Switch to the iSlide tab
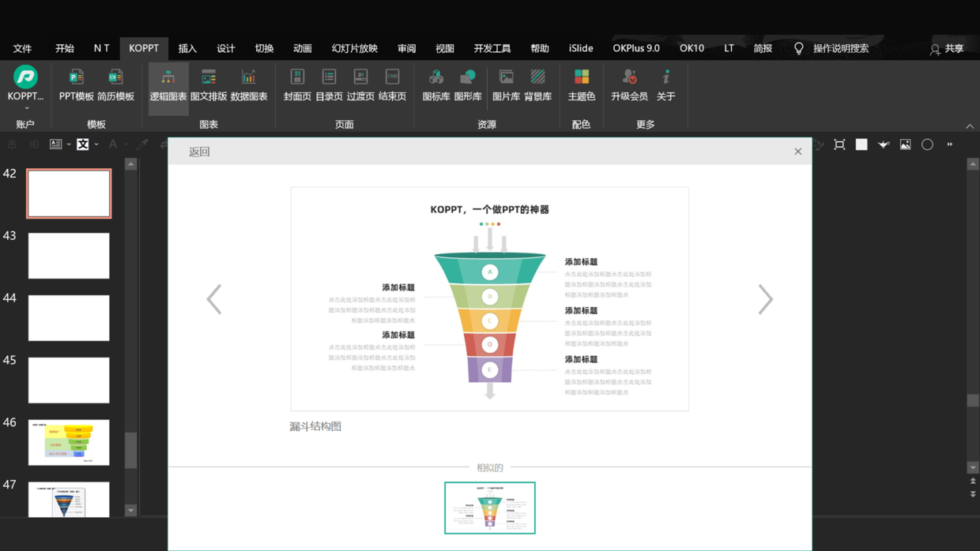Image resolution: width=980 pixels, height=551 pixels. pos(581,49)
